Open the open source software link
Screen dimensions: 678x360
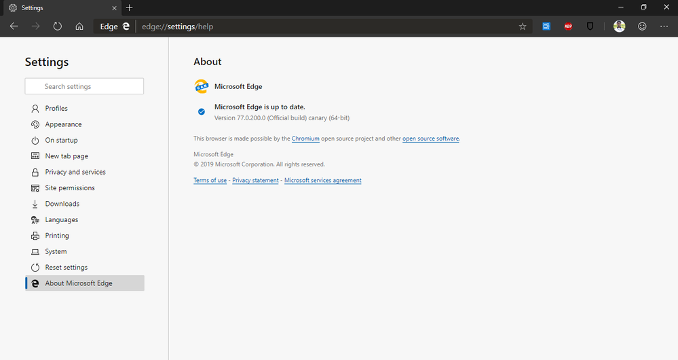point(431,139)
